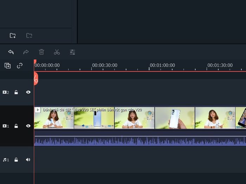The image size is (246, 184).
Task: Add a new media folder
Action: 13,35
